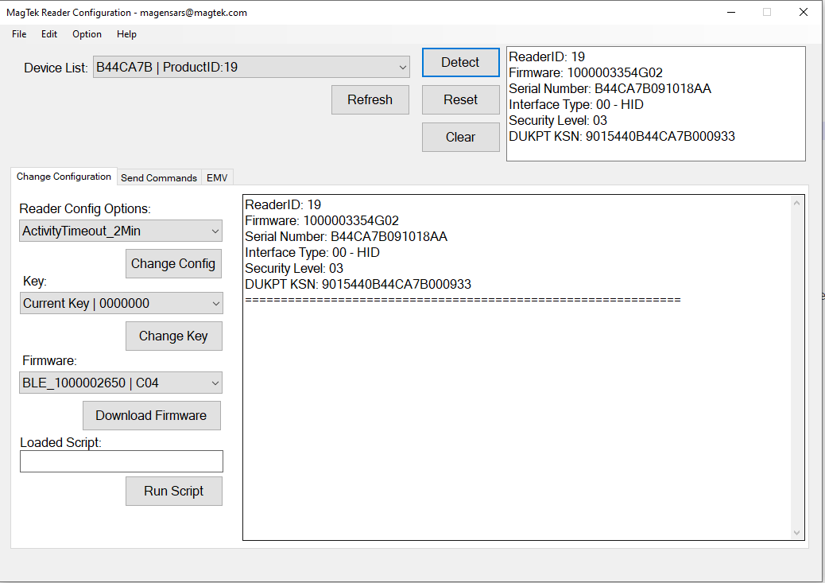
Task: Click the Download Firmware button
Action: pyautogui.click(x=151, y=416)
